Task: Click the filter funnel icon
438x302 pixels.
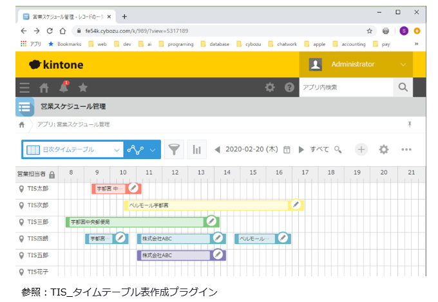Action: click(x=174, y=149)
